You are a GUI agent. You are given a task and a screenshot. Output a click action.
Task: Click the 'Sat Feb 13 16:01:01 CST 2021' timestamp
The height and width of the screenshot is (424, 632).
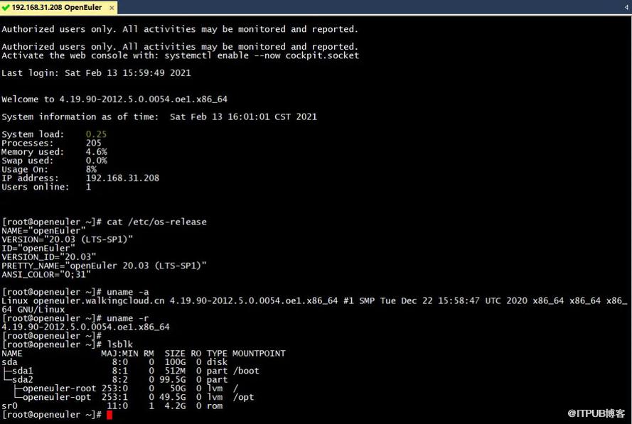coord(243,116)
